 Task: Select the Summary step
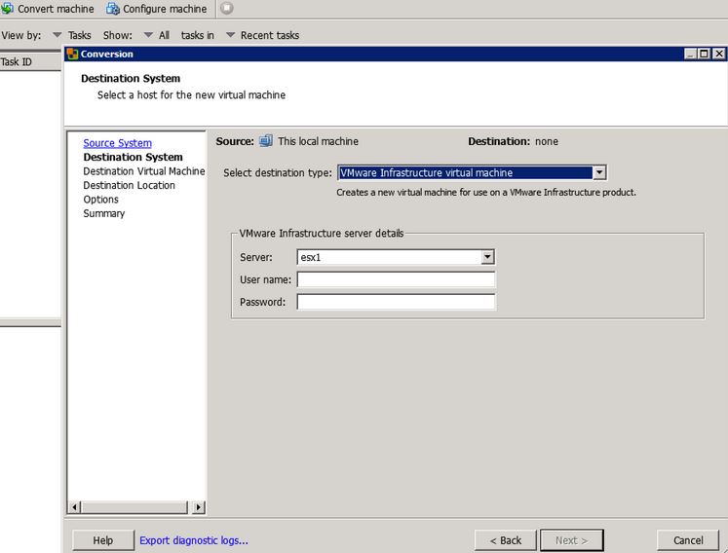[104, 213]
